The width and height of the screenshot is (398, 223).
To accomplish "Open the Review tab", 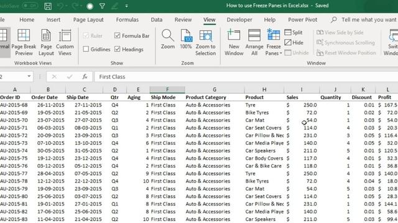I will click(183, 20).
